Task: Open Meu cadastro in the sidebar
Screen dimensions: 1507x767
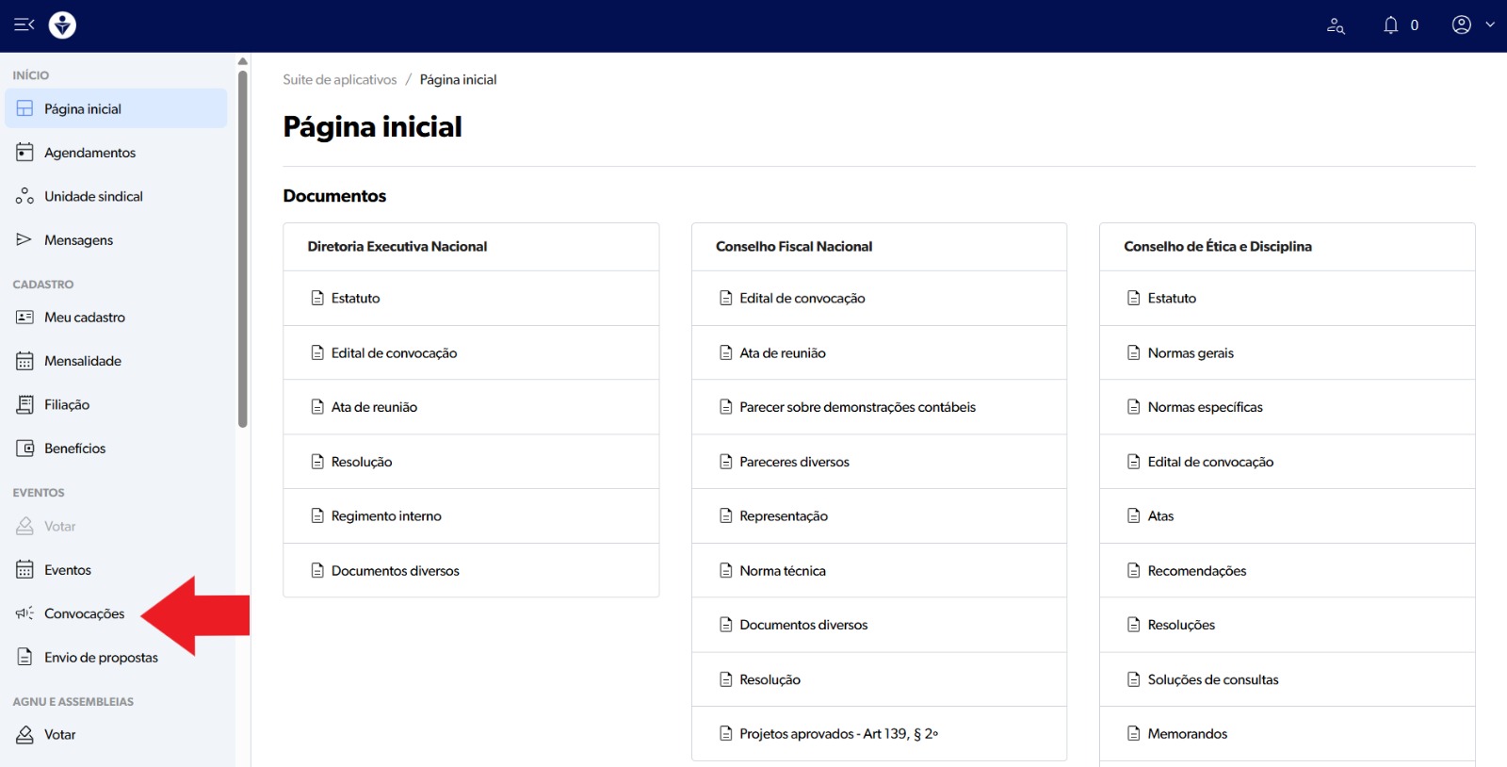Action: (x=84, y=318)
